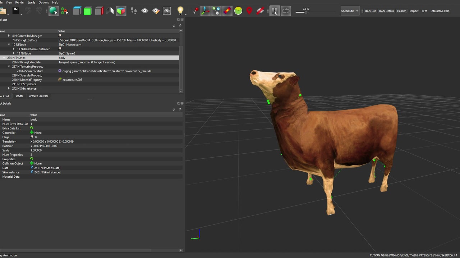Click the Save floppy disk icon
The height and width of the screenshot is (258, 460).
pos(15,11)
